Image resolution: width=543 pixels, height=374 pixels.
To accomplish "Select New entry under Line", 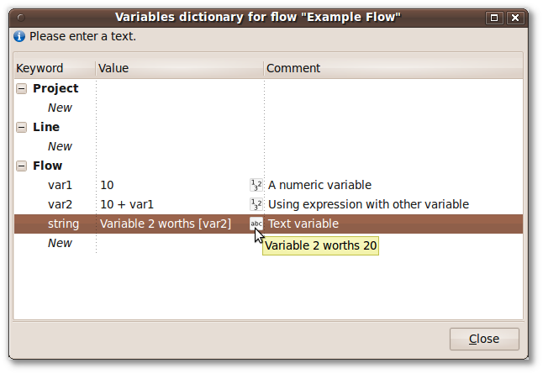I will pyautogui.click(x=60, y=146).
